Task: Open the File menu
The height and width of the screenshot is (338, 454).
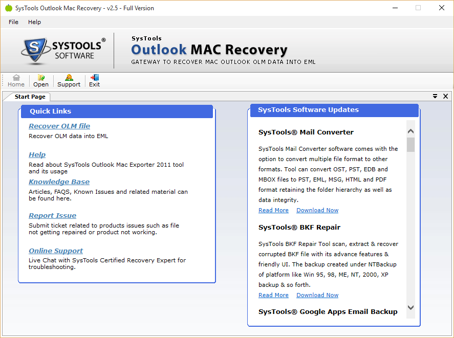Action: (13, 22)
